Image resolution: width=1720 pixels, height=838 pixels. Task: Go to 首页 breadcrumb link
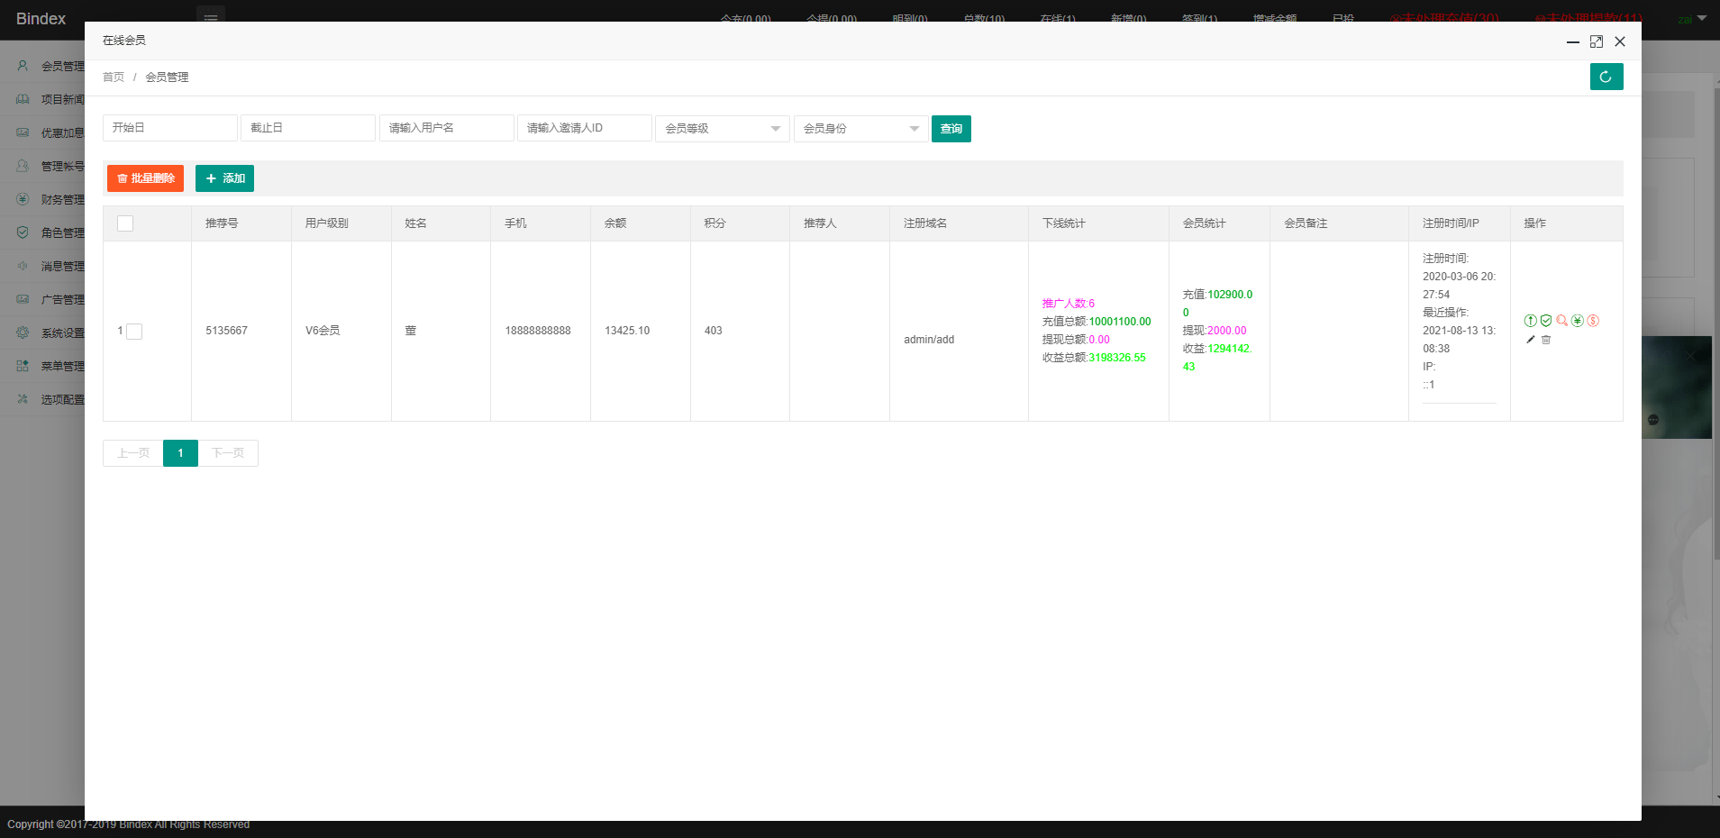coord(114,77)
